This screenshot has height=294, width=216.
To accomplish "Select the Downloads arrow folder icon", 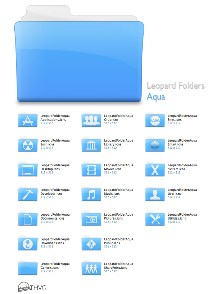I will (x=28, y=243).
